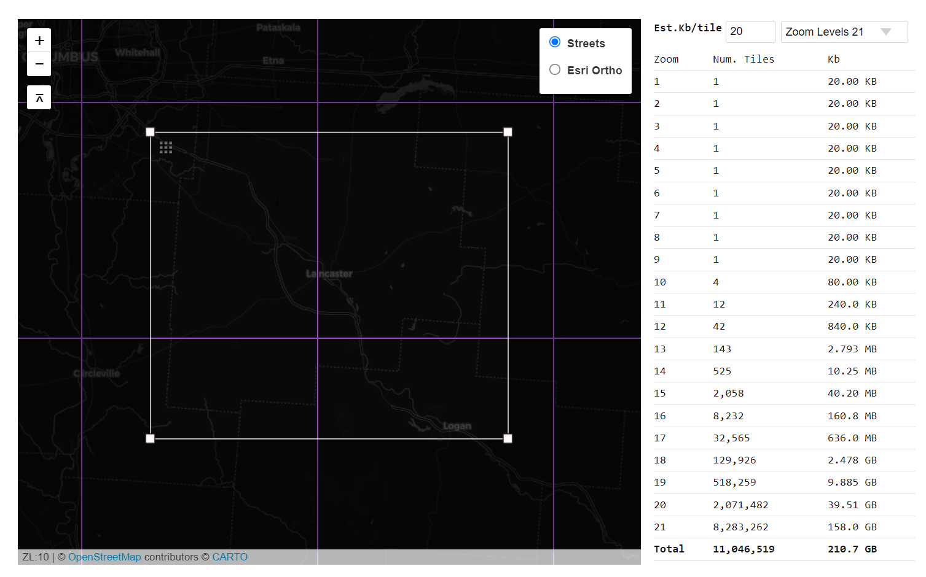Screen dimensions: 926x577
Task: Click the zoom in plus button
Action: pyautogui.click(x=39, y=39)
